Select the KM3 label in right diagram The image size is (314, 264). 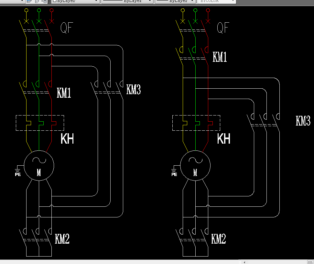coord(303,121)
